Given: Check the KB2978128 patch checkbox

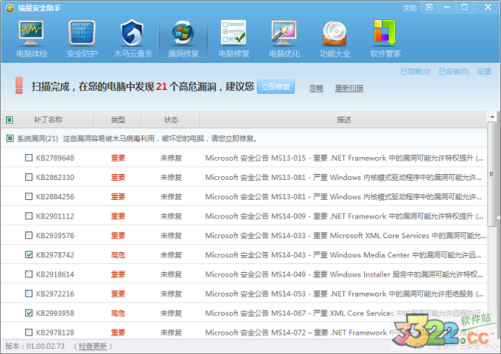Looking at the screenshot, I should pyautogui.click(x=29, y=333).
